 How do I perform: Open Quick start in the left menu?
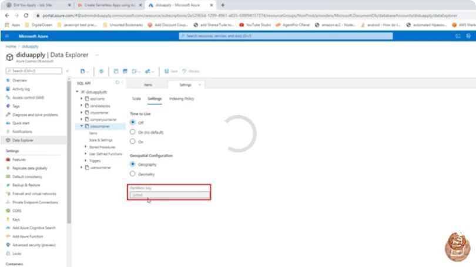click(x=21, y=123)
